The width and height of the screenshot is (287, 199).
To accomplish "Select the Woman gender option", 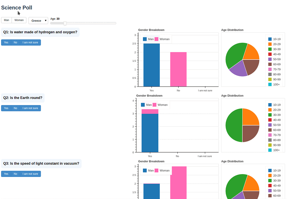I will 19,20.
